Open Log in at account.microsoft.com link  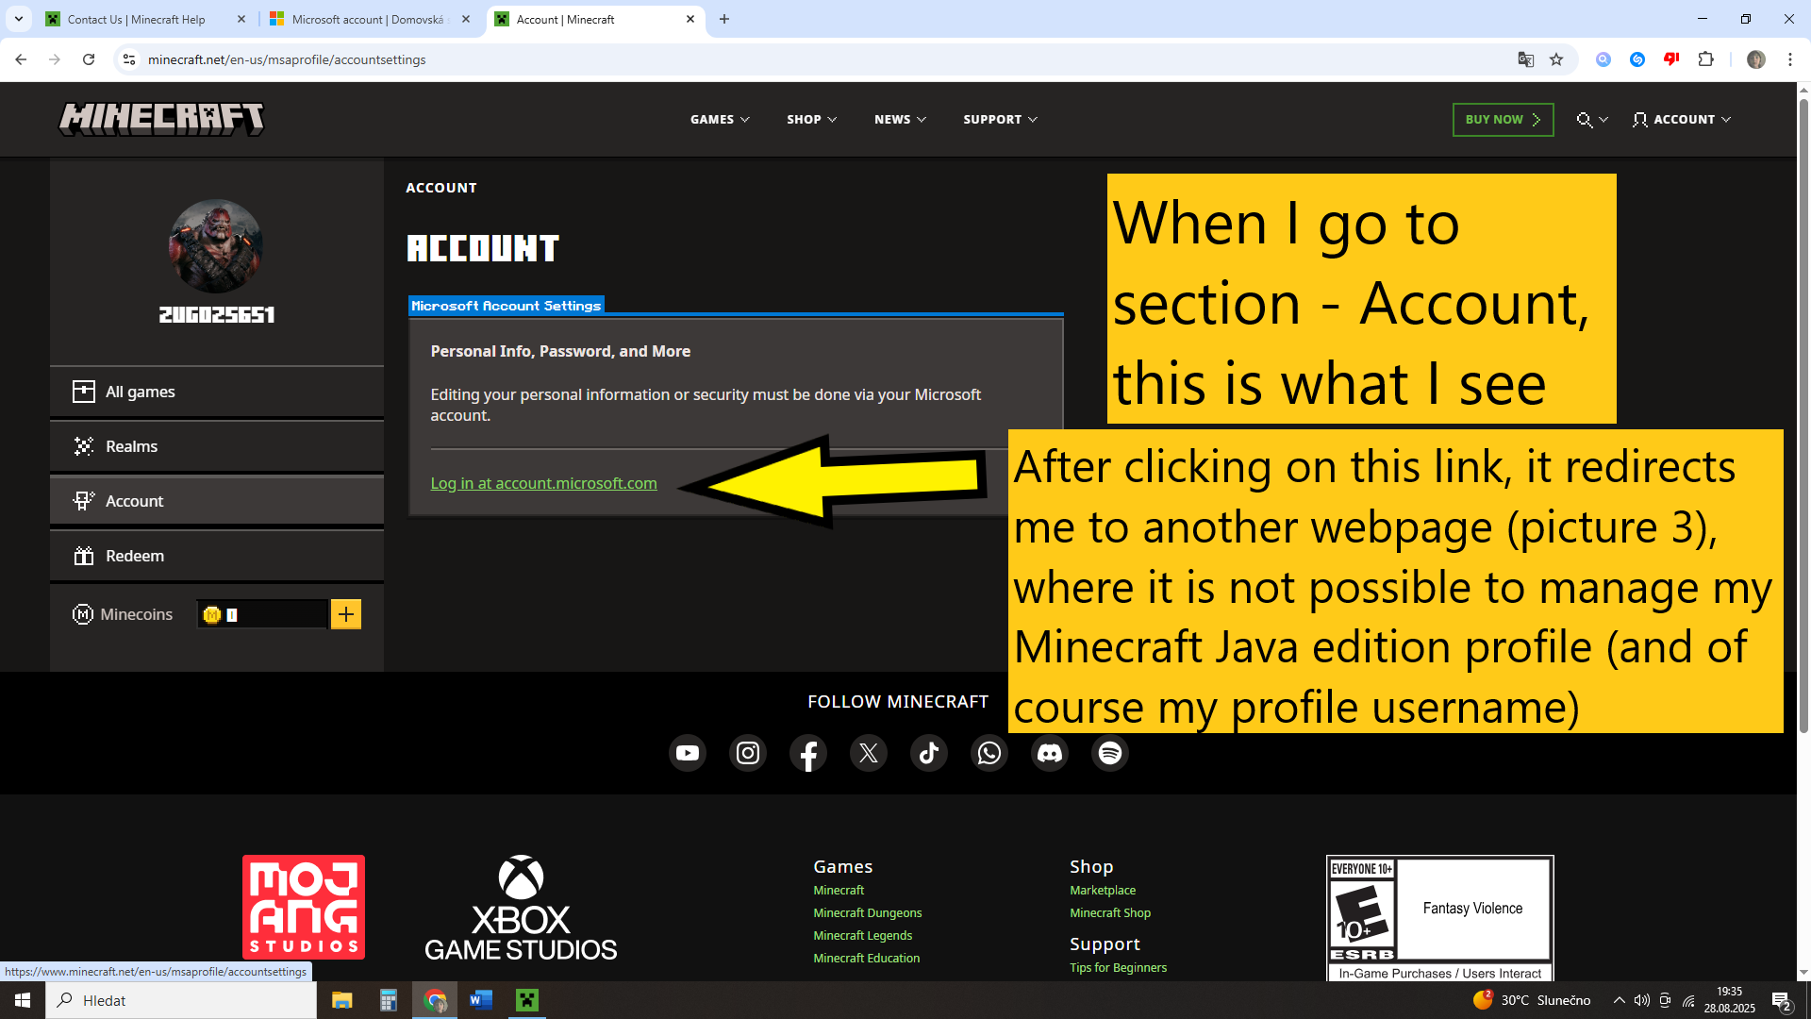(x=543, y=483)
